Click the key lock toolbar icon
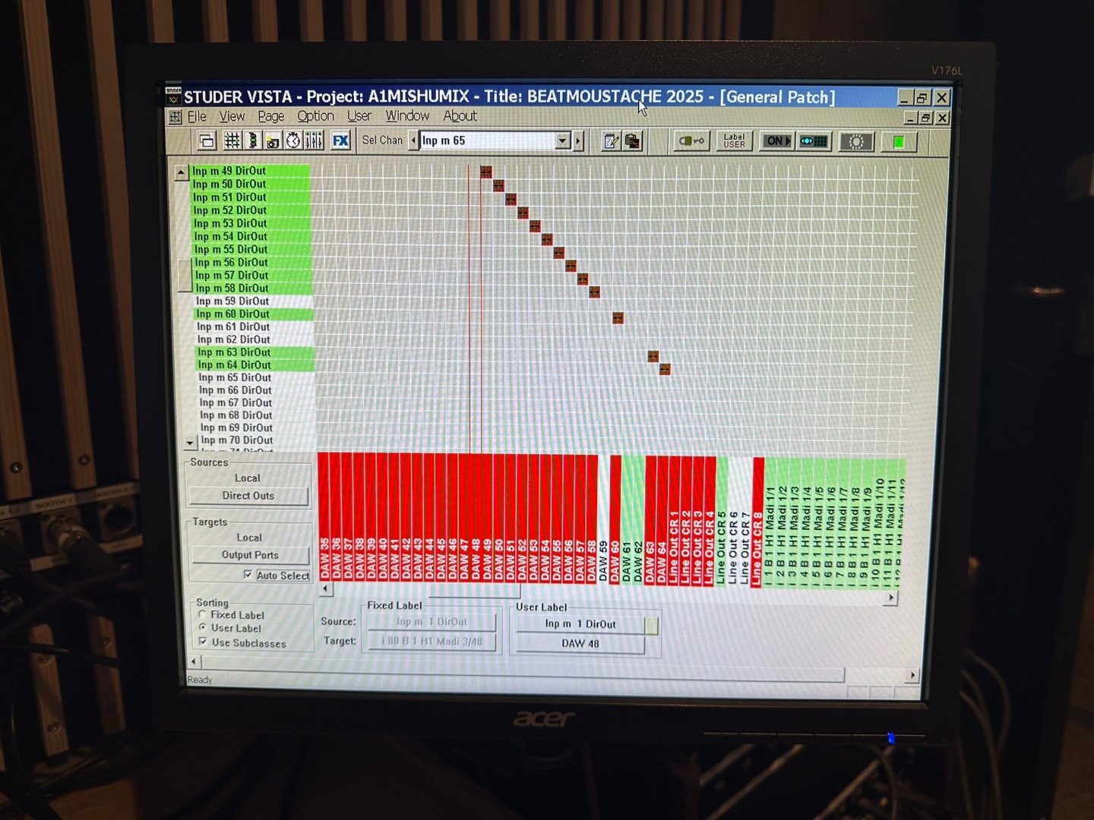This screenshot has height=820, width=1094. point(691,141)
